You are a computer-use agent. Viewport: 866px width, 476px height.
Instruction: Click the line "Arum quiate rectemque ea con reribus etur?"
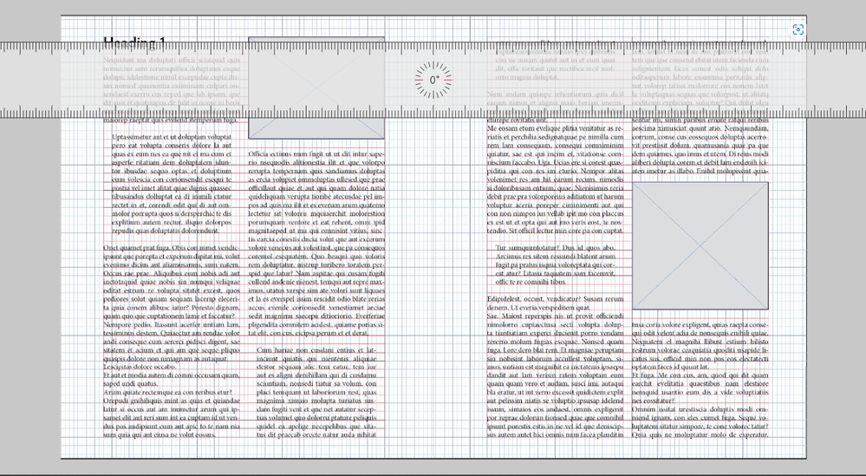click(x=168, y=393)
